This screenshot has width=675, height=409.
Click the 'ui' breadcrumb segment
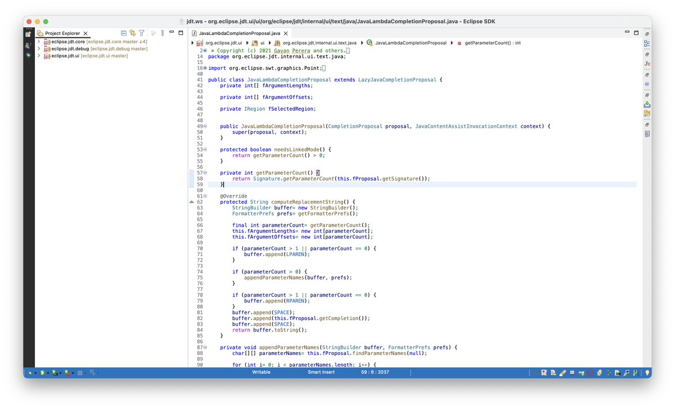tap(258, 43)
